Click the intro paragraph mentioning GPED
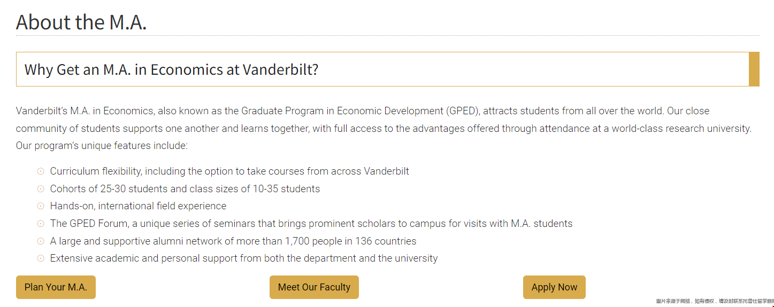This screenshot has width=774, height=307. pos(384,128)
